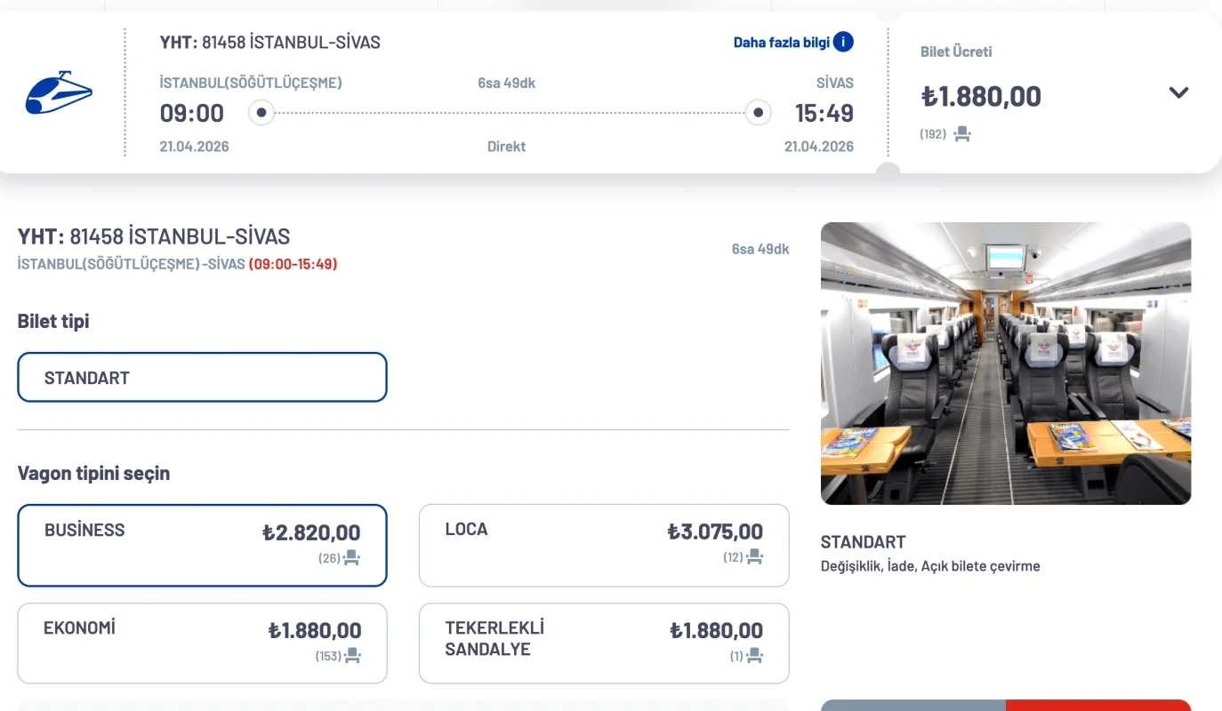This screenshot has width=1222, height=711.
Task: Click the seat icon in Tekerlekli Sandalye card
Action: click(x=755, y=656)
